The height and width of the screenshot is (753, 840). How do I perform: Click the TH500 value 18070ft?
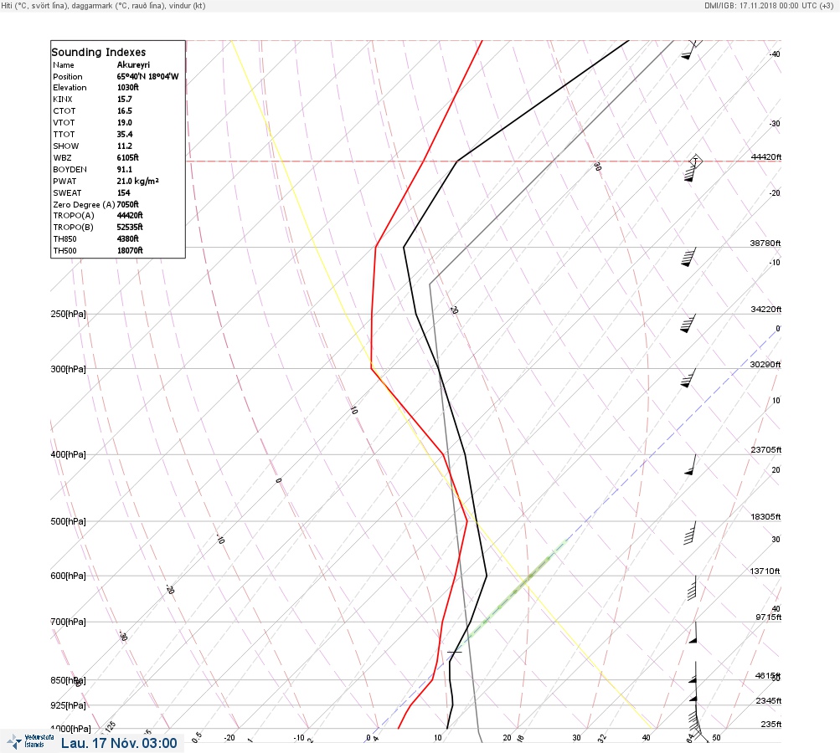(x=130, y=250)
